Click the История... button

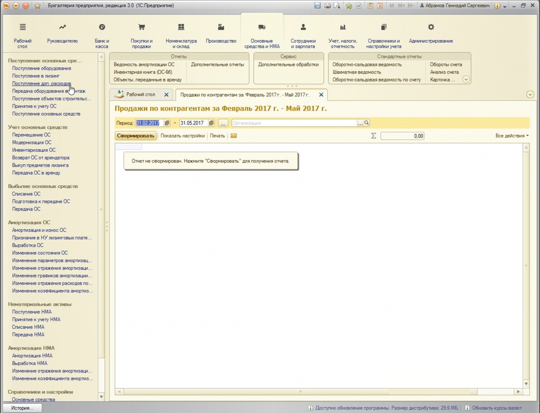tap(22, 408)
